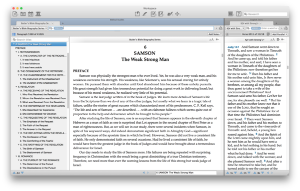Add new tab in Biblical Studies zone
This screenshot has width=300, height=191.
click(x=62, y=23)
